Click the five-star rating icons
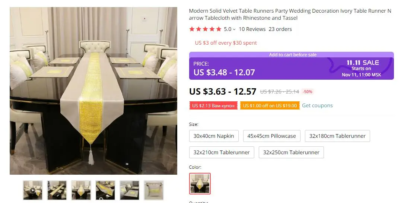Viewport: 401px width, 203px height. [x=205, y=29]
